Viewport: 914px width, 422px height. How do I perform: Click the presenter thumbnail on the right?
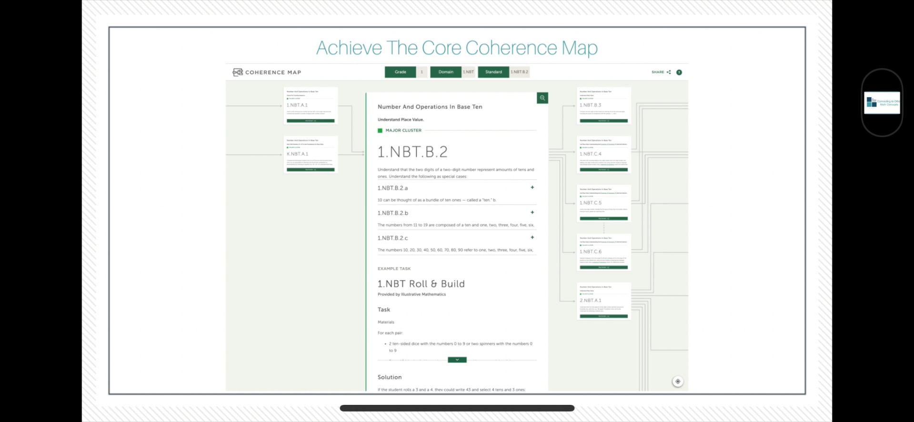click(x=882, y=103)
